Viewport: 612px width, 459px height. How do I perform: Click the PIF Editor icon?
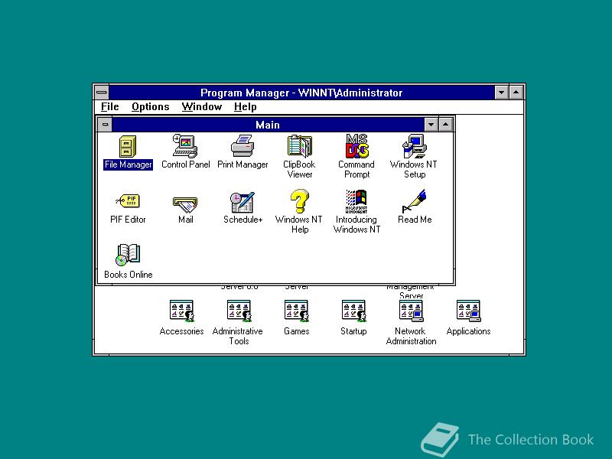point(128,201)
